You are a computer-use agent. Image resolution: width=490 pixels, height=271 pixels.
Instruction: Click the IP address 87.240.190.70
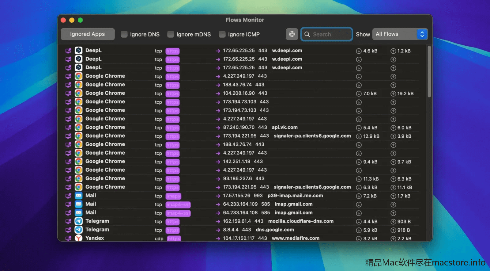tap(239, 127)
